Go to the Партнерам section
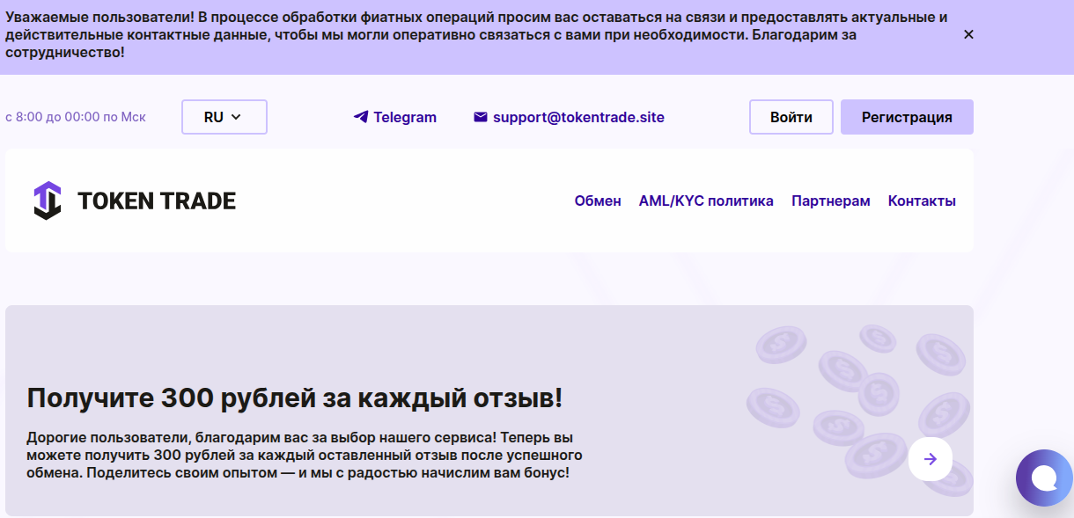This screenshot has height=518, width=1074. 831,201
